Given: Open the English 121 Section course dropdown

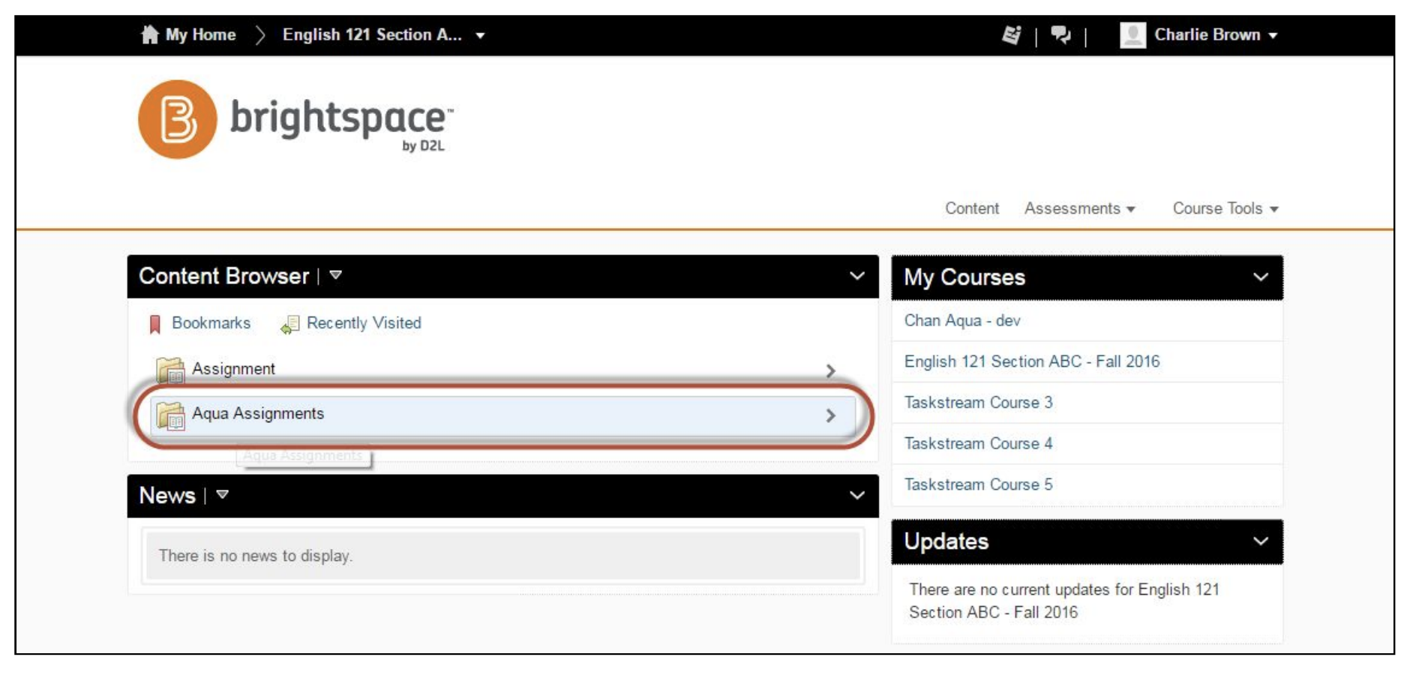Looking at the screenshot, I should [480, 35].
